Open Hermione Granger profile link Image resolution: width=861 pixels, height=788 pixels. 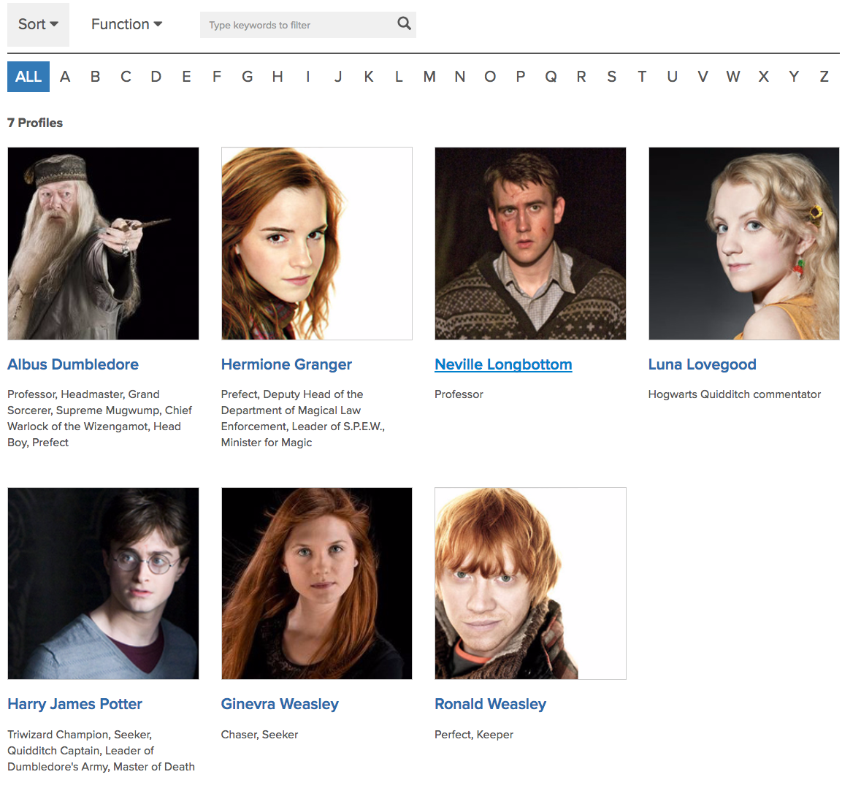[x=286, y=364]
